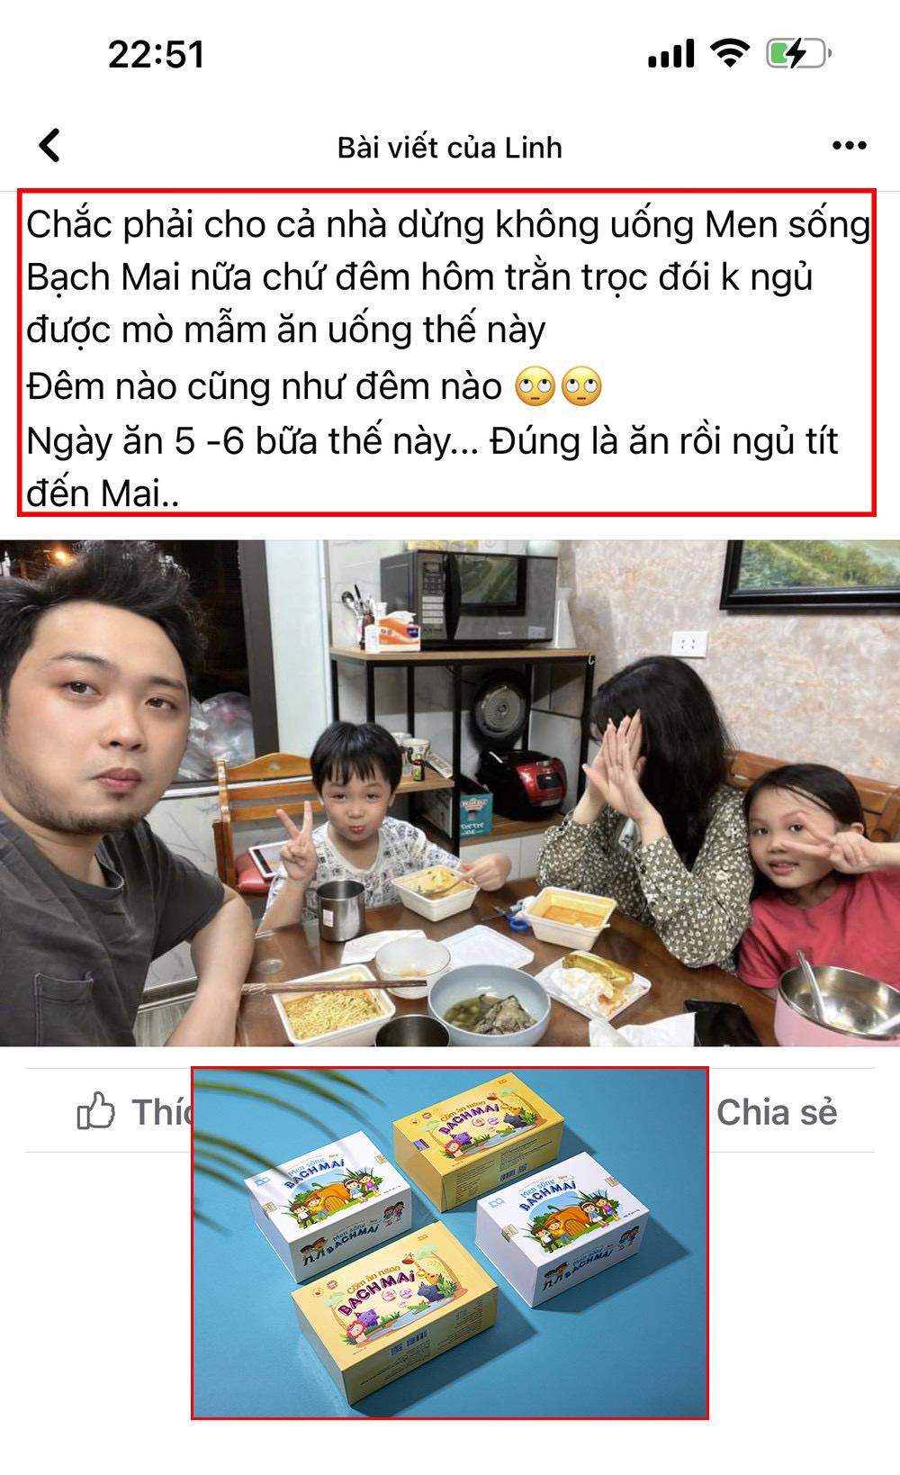Tap the thumbs-up Like icon
The image size is (900, 1475).
(x=96, y=1111)
